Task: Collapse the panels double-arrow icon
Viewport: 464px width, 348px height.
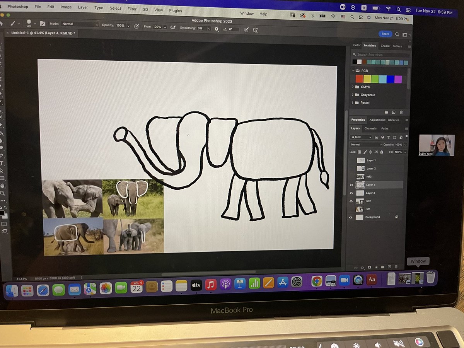Action: click(409, 40)
